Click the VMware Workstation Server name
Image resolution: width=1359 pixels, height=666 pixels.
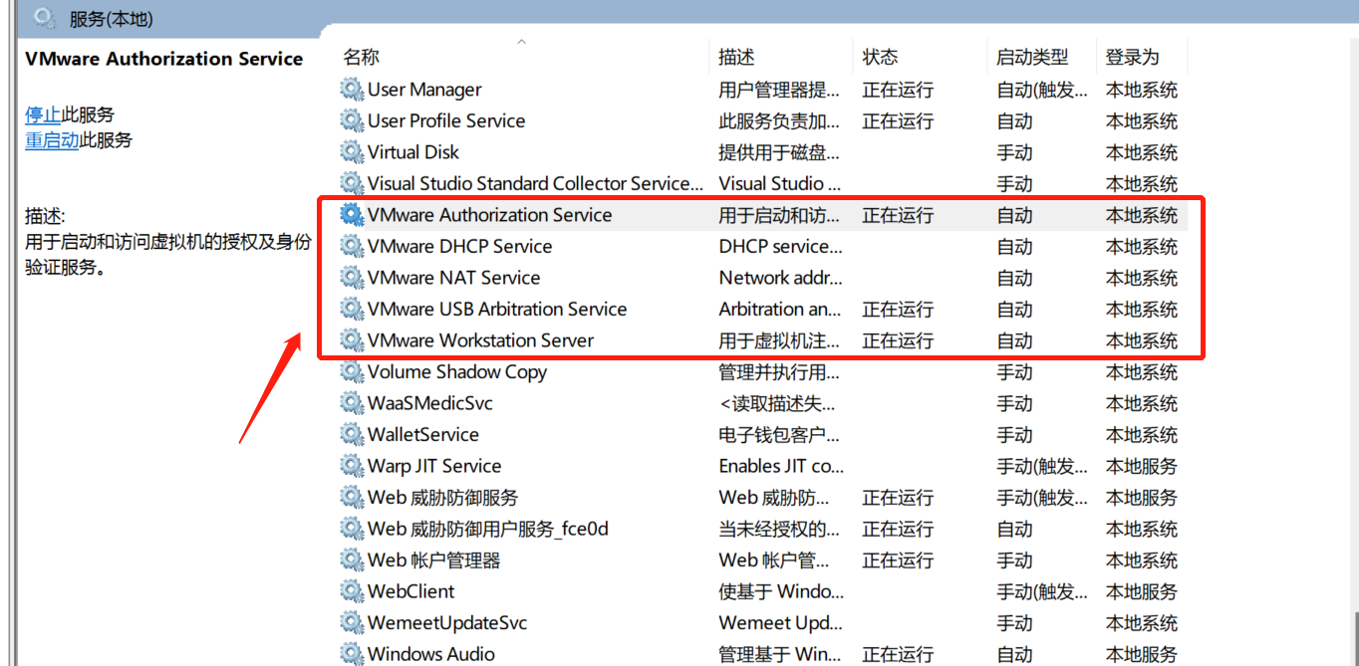(481, 340)
